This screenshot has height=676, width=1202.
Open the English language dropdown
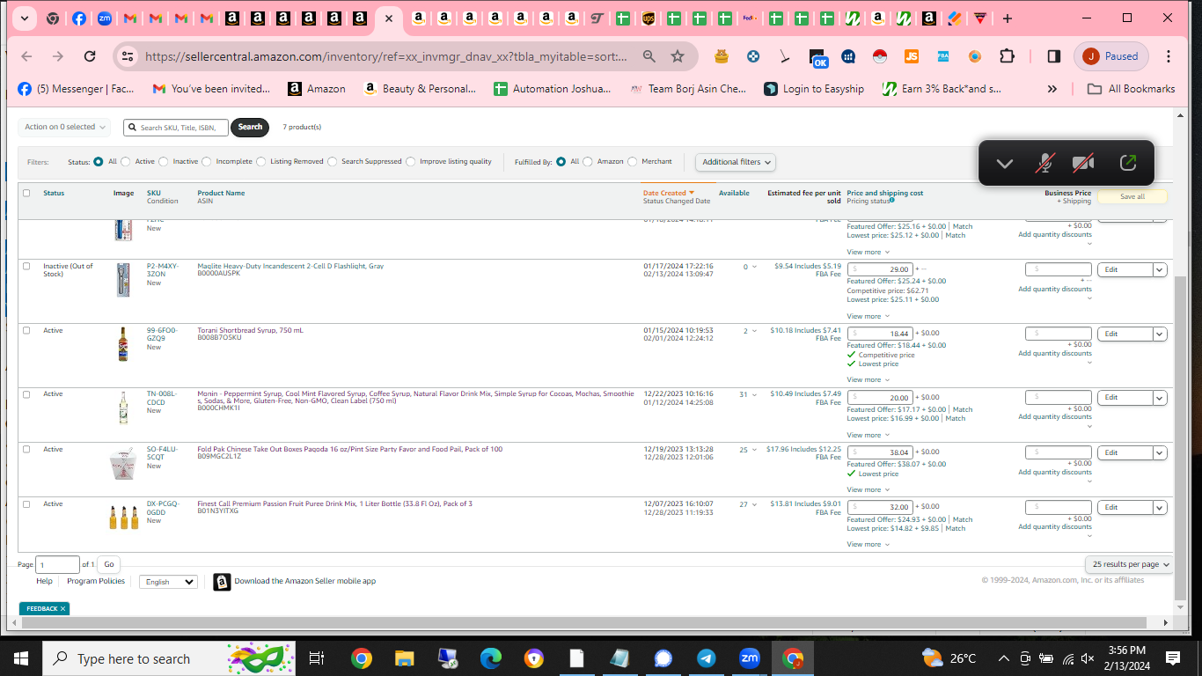pyautogui.click(x=168, y=582)
